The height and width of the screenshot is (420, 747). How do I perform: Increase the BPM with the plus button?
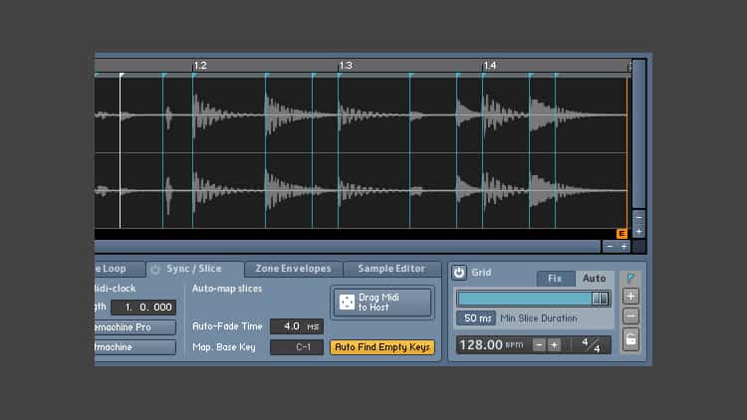pos(554,344)
